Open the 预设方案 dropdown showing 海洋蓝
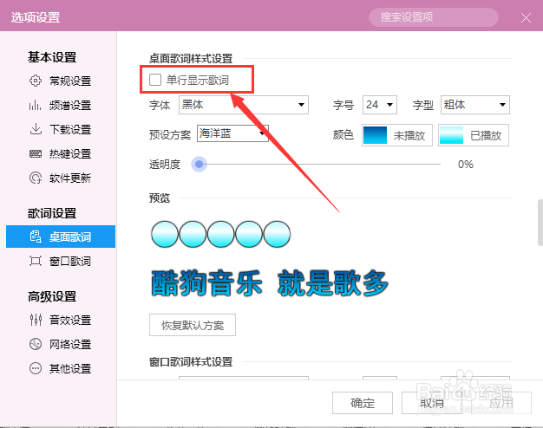Image resolution: width=543 pixels, height=428 pixels. point(232,133)
